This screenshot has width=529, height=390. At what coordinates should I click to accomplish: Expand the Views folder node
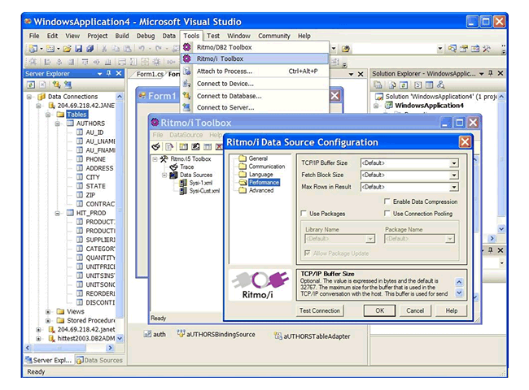pyautogui.click(x=48, y=311)
